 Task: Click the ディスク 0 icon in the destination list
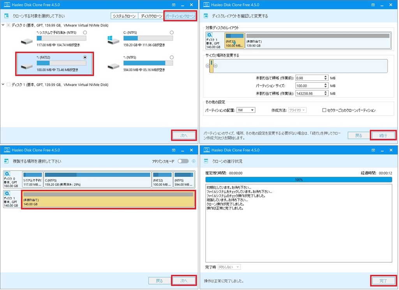(7, 174)
